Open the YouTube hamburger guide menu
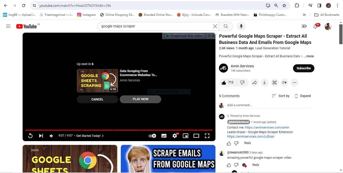 (8, 26)
